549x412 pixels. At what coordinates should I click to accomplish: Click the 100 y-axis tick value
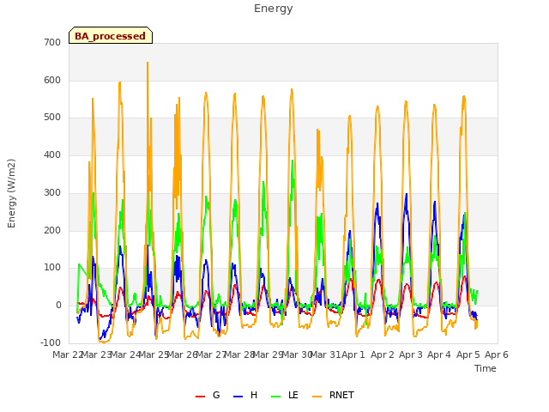(x=52, y=268)
